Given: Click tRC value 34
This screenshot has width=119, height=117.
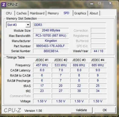Looking at the screenshot, I should [98, 91].
